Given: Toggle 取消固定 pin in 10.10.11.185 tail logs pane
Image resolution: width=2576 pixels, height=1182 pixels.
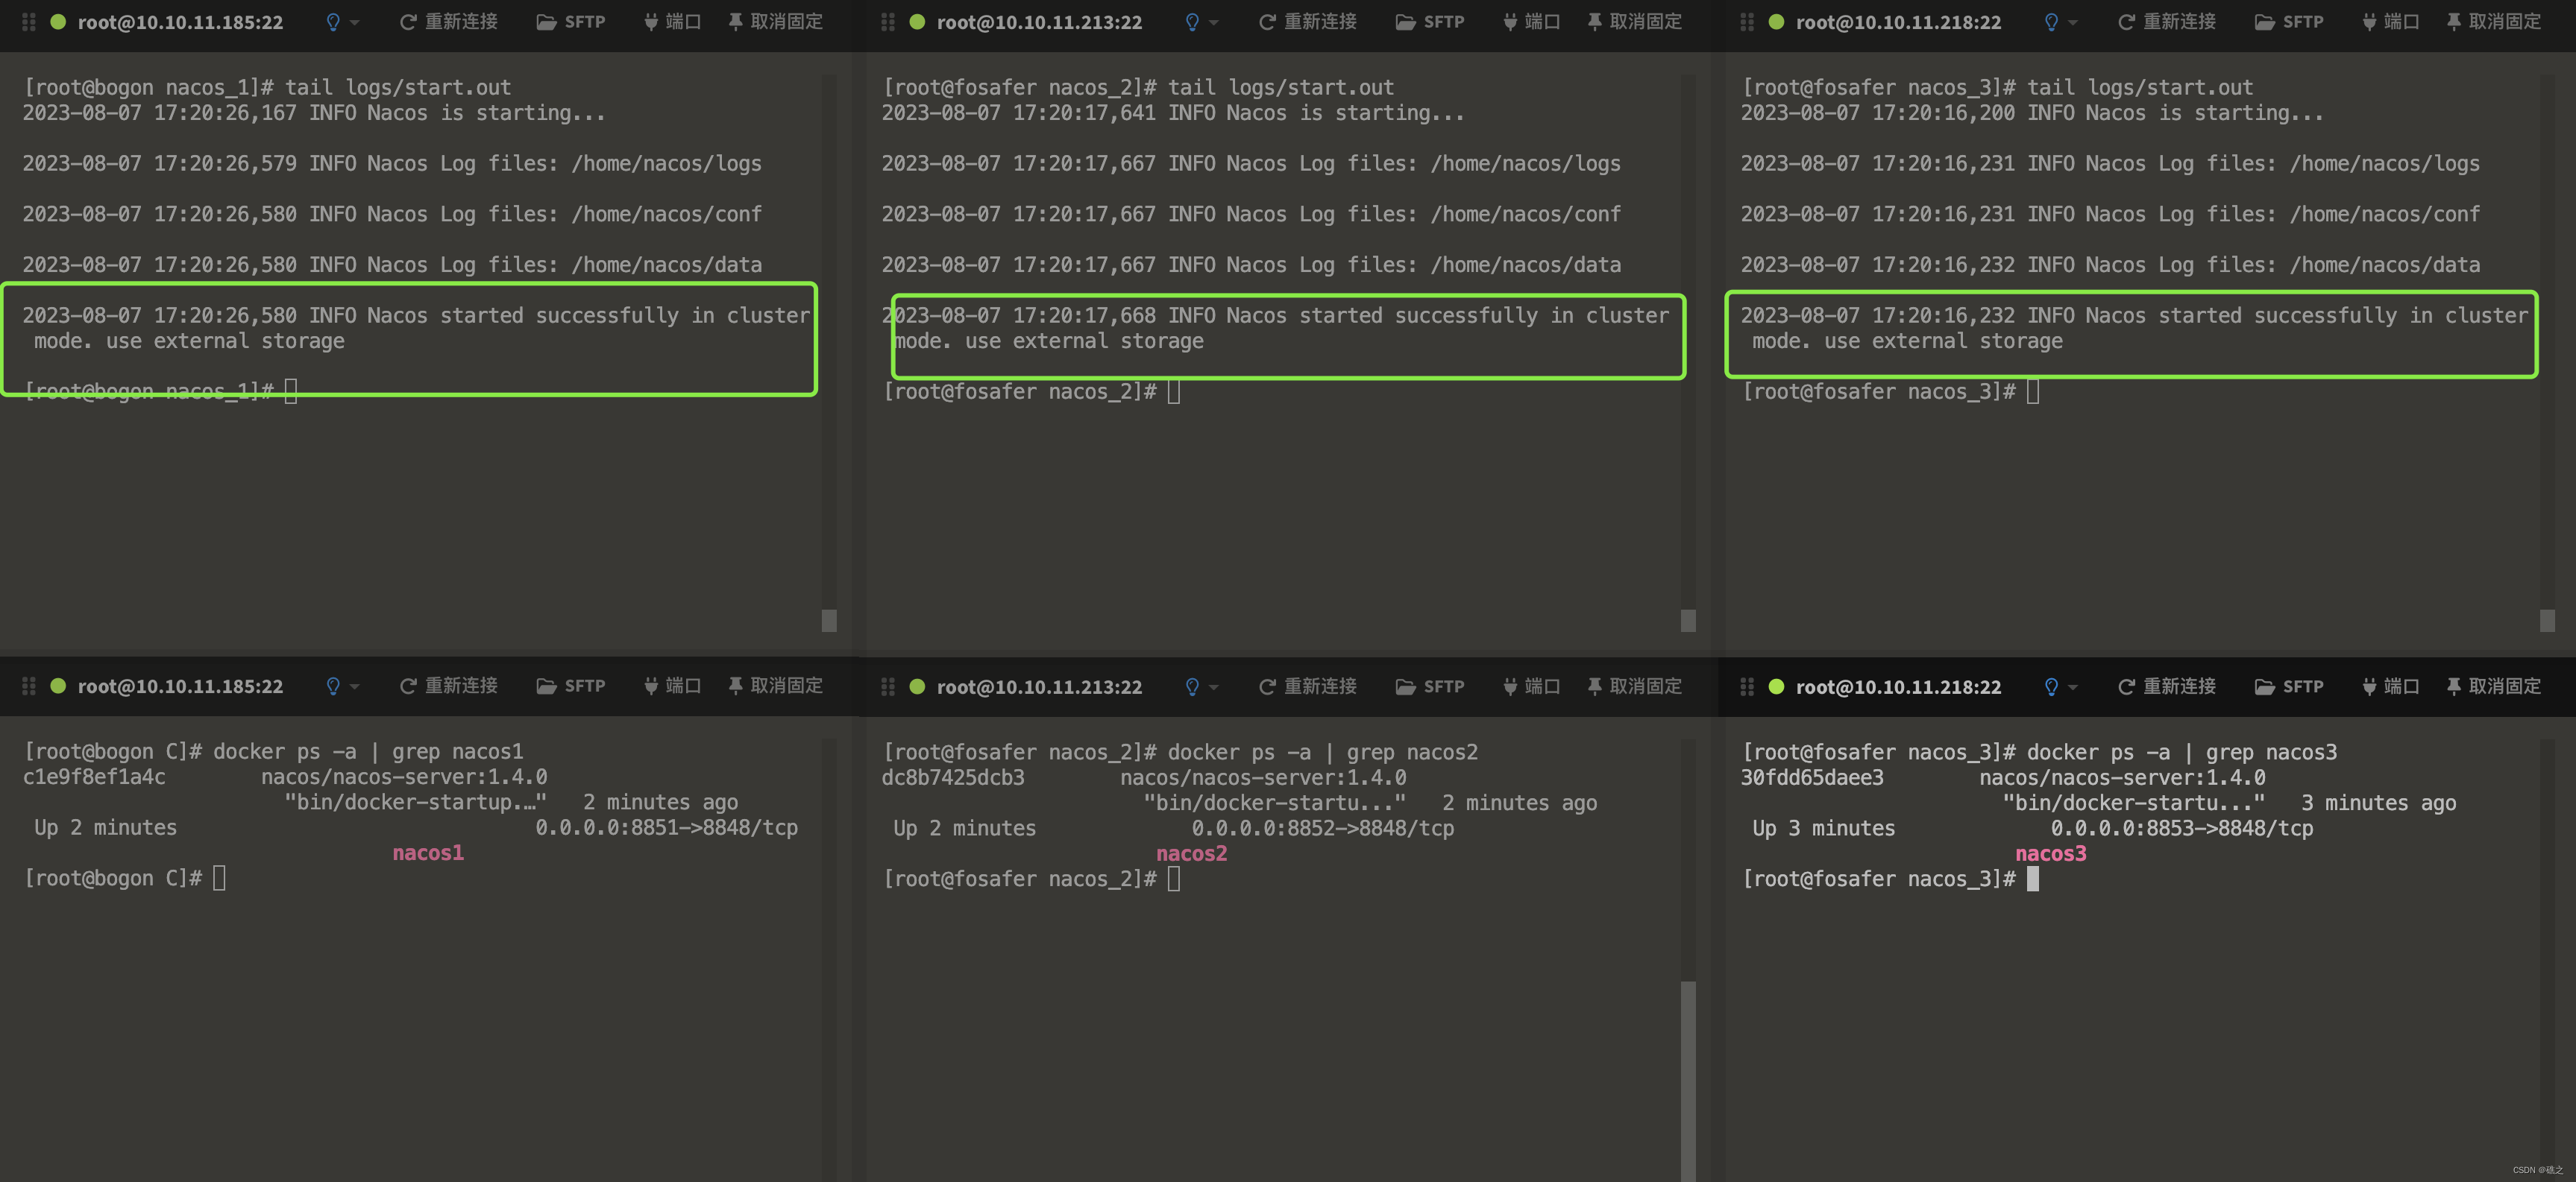Looking at the screenshot, I should point(775,22).
